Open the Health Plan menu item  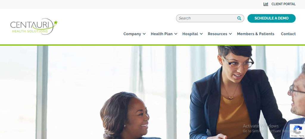[x=162, y=34]
